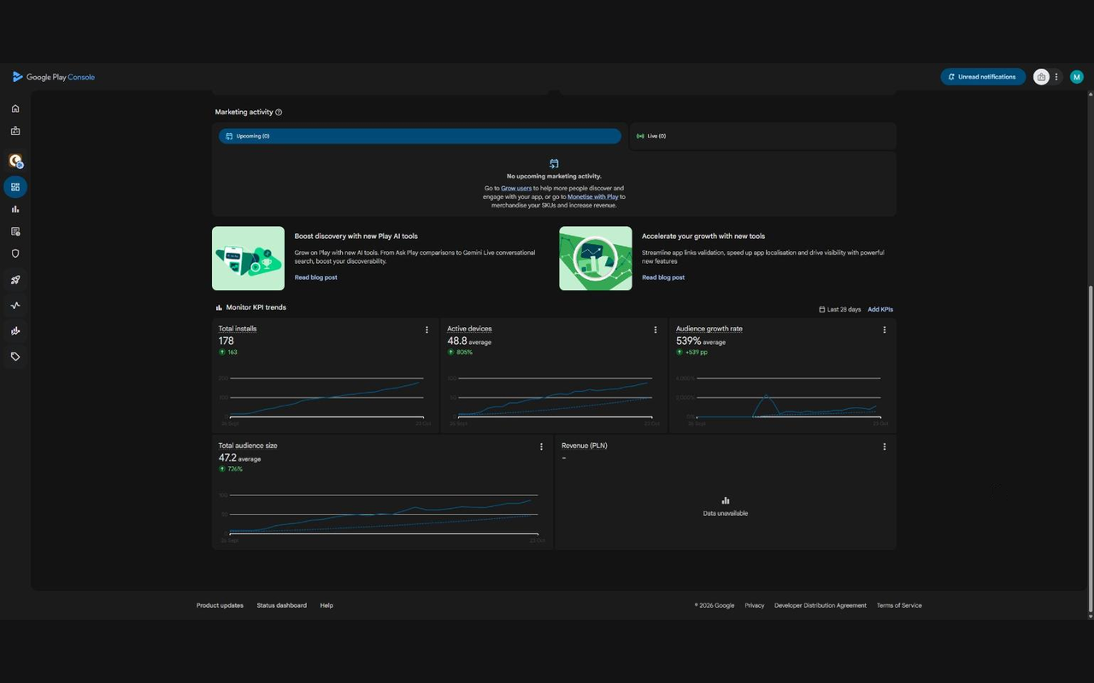Follow the Monetise with Play link
This screenshot has height=683, width=1094.
[x=592, y=196]
